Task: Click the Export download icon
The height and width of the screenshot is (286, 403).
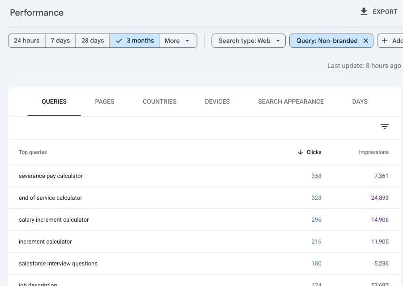Action: (x=364, y=12)
